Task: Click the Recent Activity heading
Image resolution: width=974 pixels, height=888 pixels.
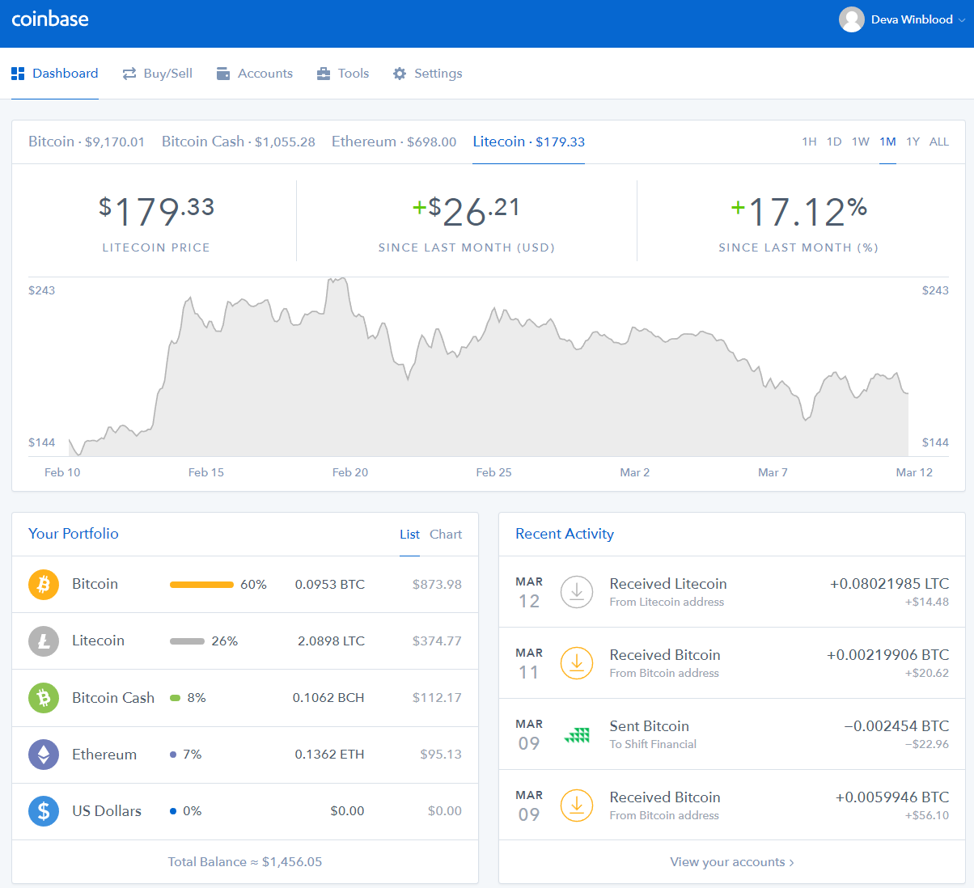Action: (565, 534)
